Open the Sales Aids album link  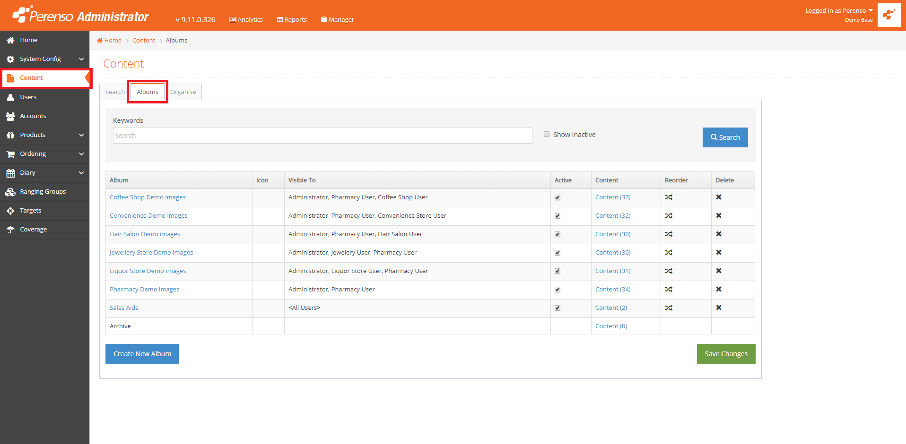(124, 308)
